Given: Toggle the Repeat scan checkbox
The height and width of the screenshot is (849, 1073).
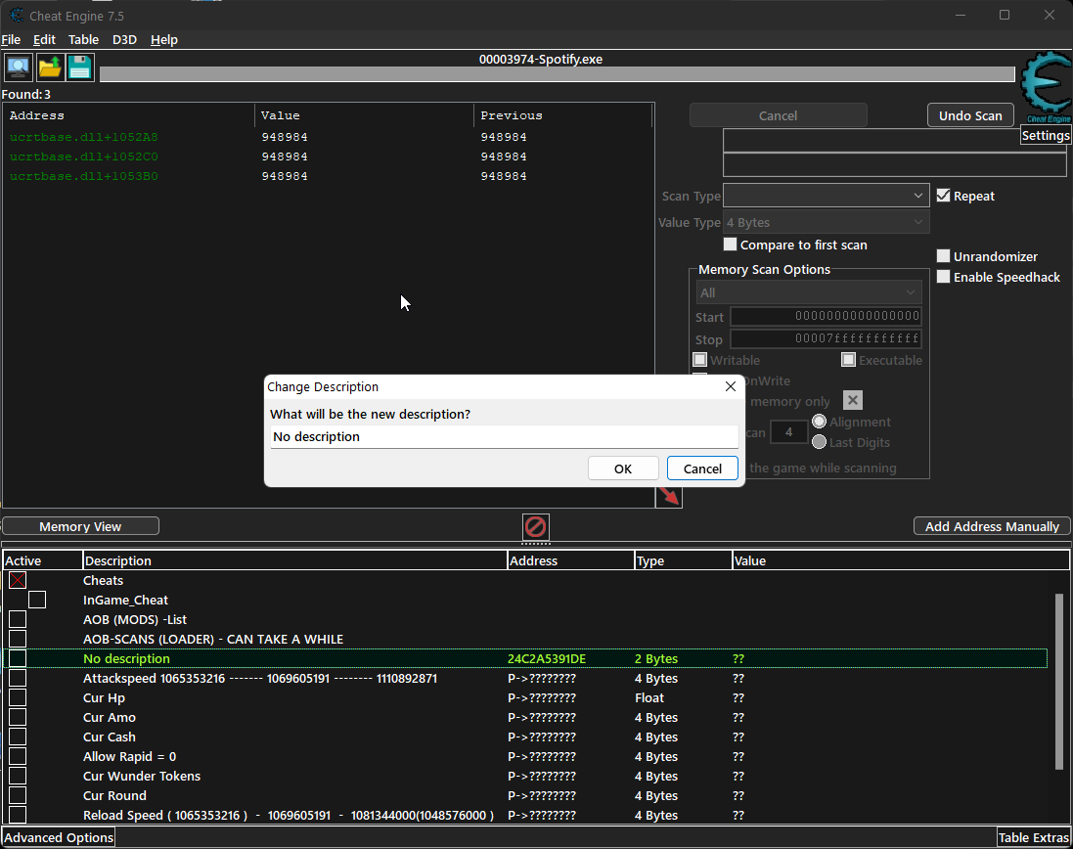Looking at the screenshot, I should coord(943,196).
